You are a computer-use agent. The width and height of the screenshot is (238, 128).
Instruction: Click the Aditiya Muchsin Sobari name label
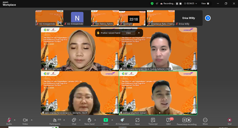(x=135, y=113)
